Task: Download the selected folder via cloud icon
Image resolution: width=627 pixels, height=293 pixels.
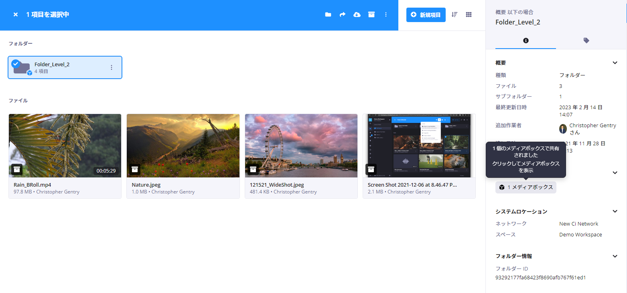Action: click(x=357, y=15)
